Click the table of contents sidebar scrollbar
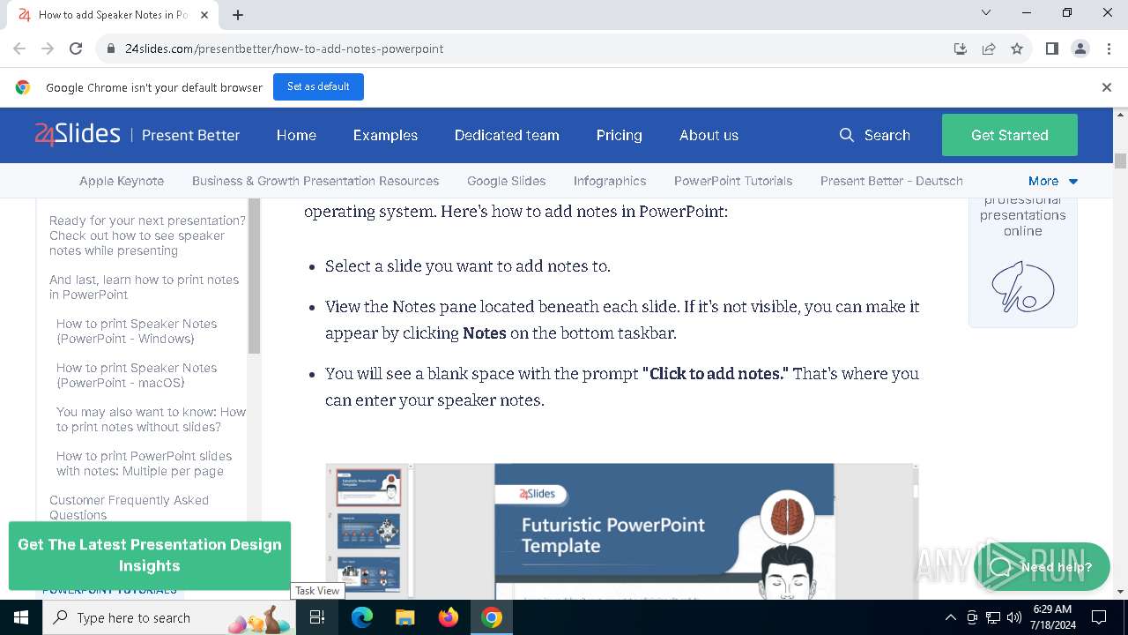Screen dimensions: 1128x635 pos(254,276)
